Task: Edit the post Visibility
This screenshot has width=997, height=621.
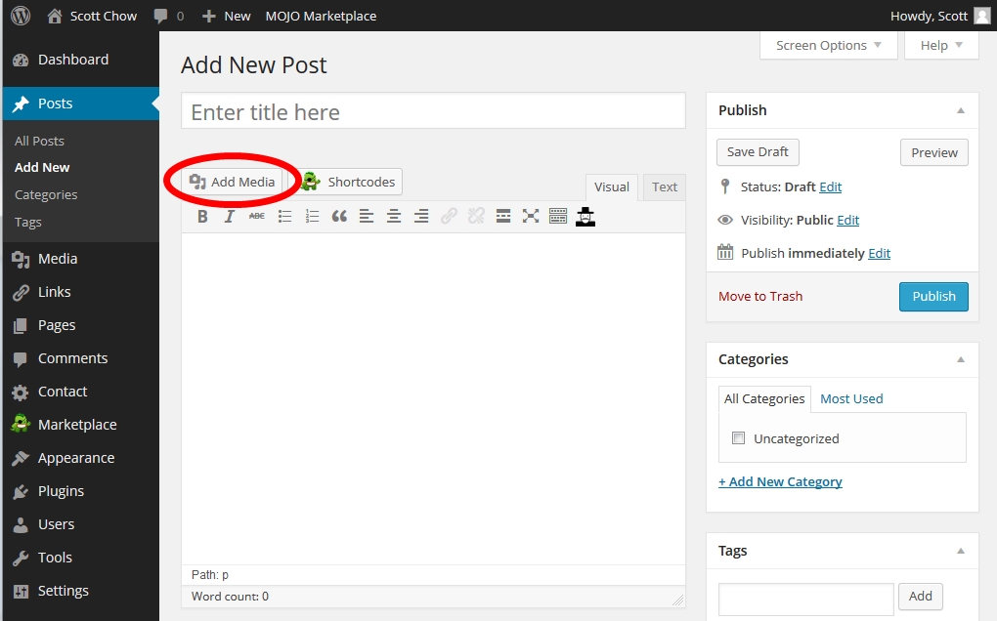Action: 847,220
